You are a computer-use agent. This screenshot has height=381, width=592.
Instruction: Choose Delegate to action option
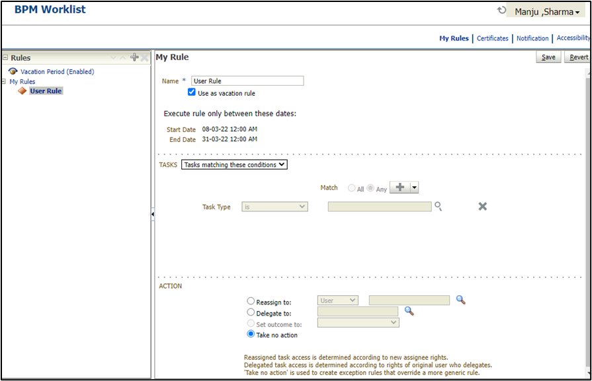click(x=251, y=312)
